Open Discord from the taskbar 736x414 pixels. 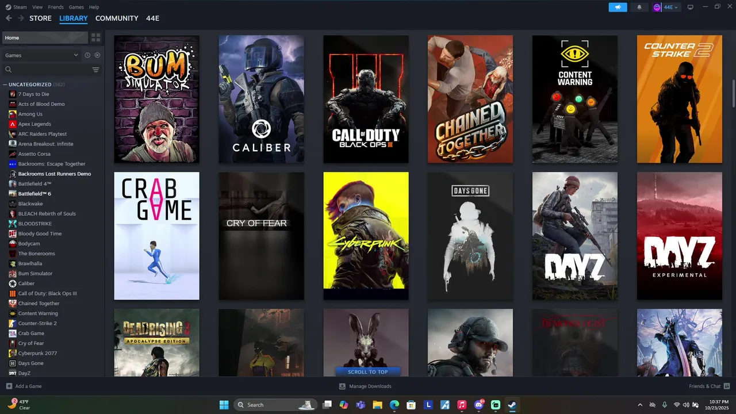[x=479, y=405]
